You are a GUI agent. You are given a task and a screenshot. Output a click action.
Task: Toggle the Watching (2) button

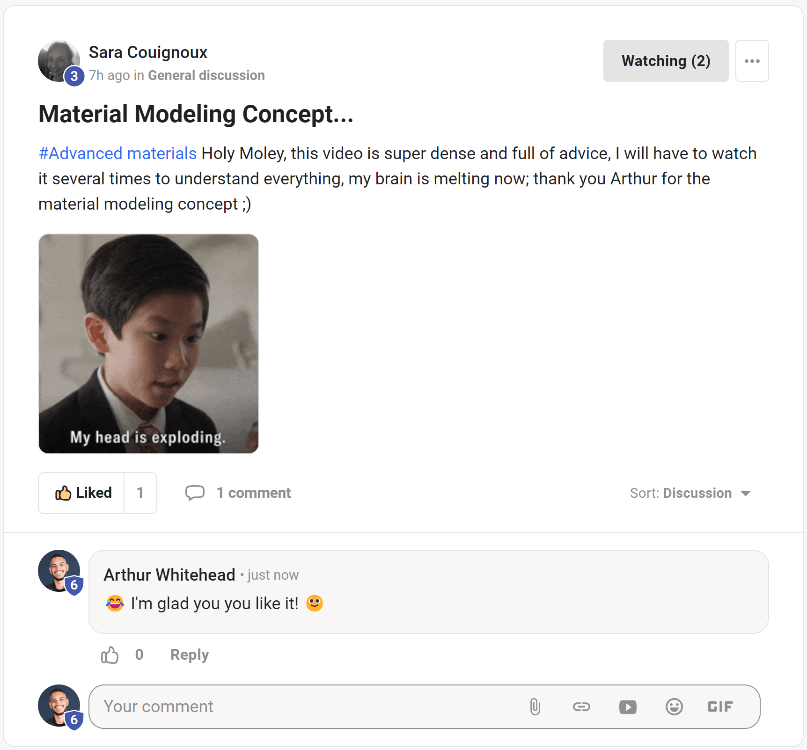[666, 61]
